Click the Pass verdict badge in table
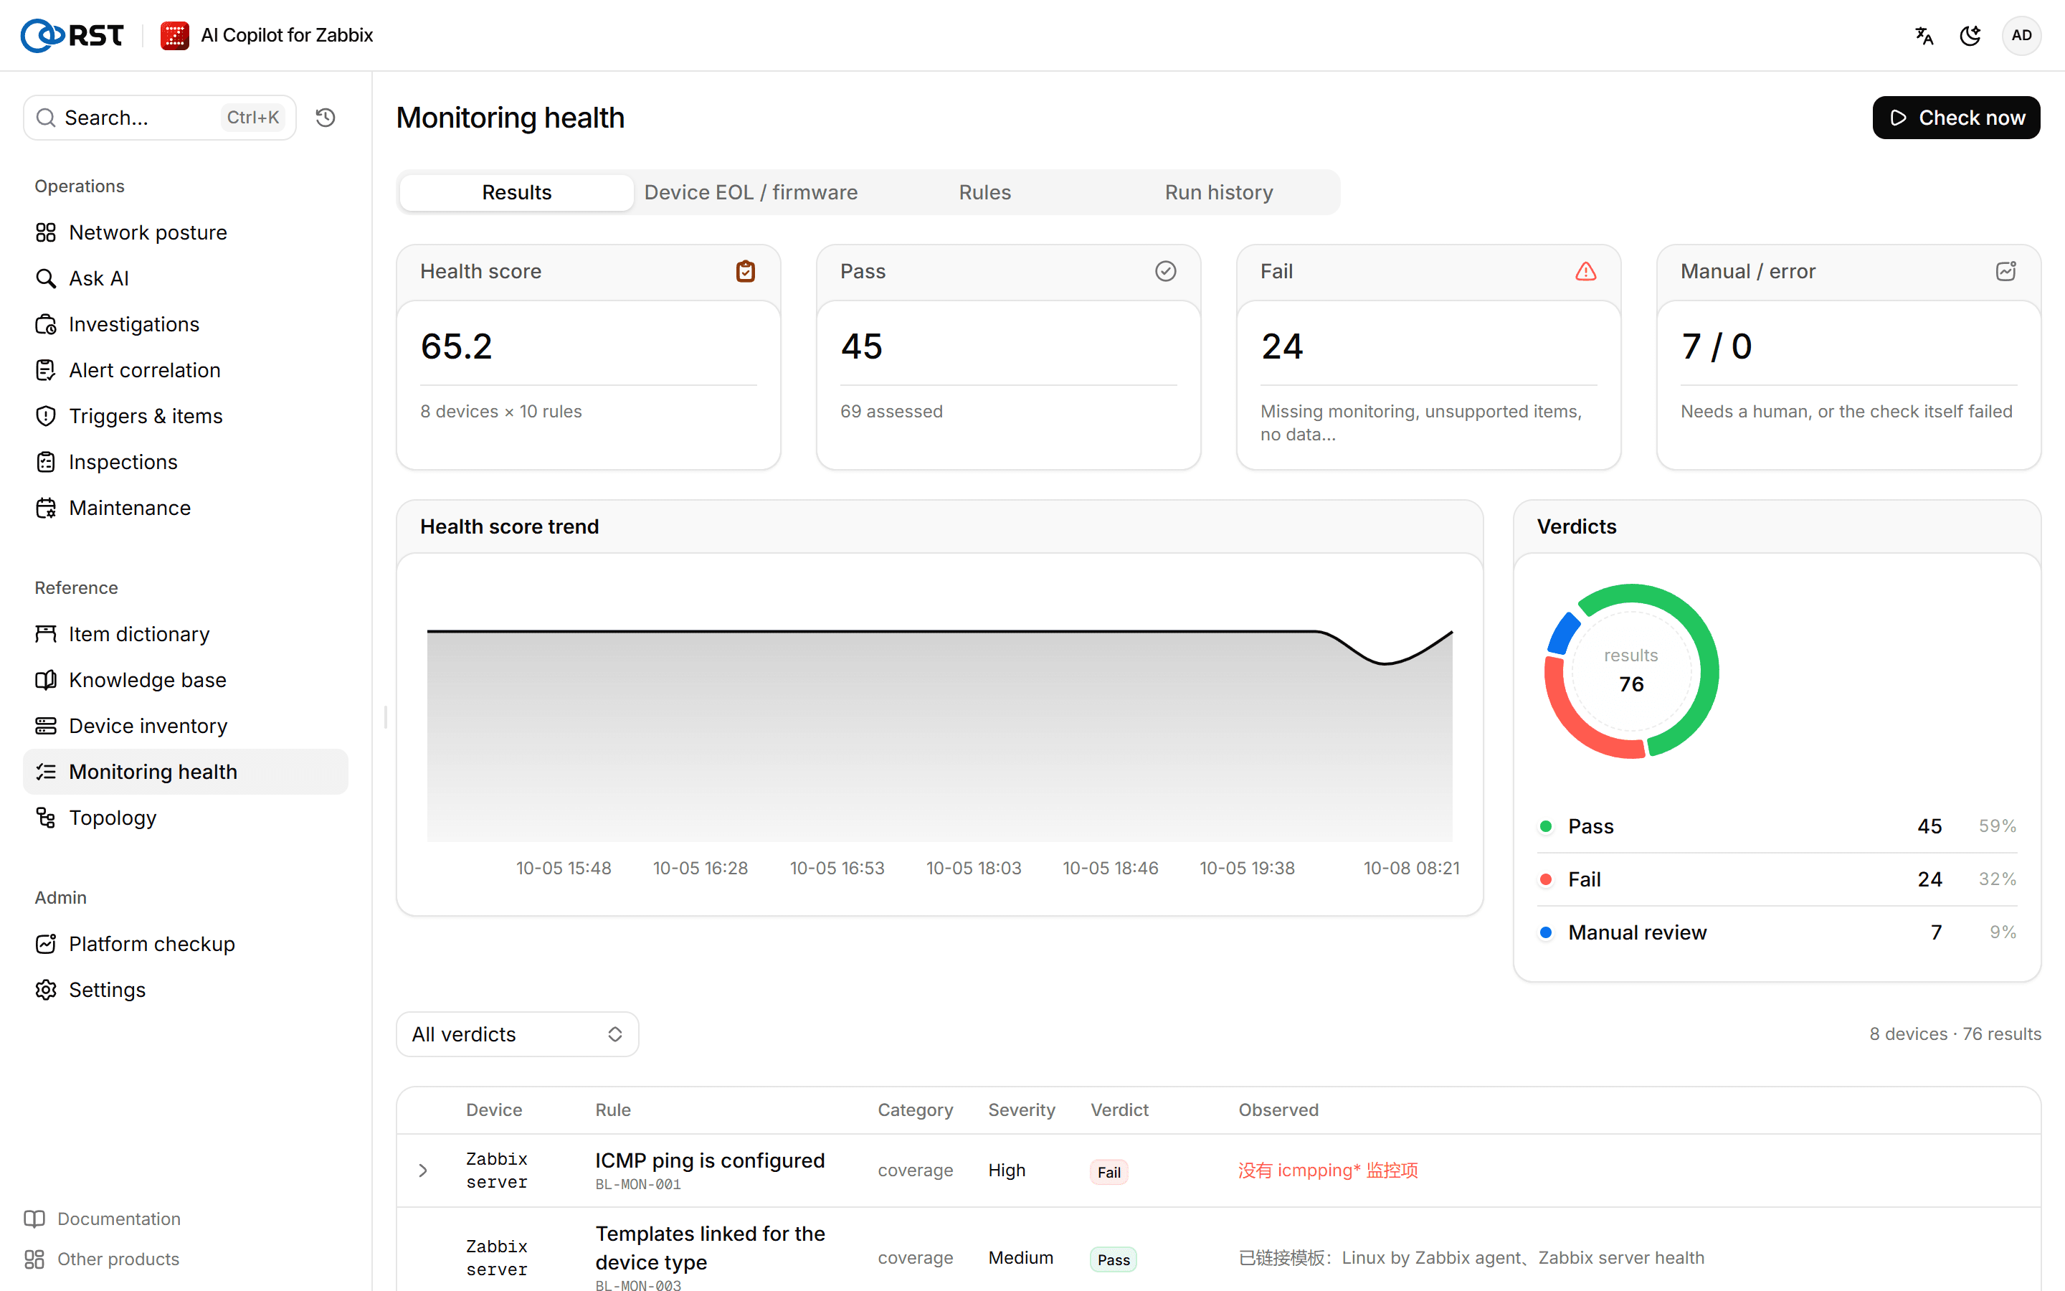 tap(1113, 1259)
